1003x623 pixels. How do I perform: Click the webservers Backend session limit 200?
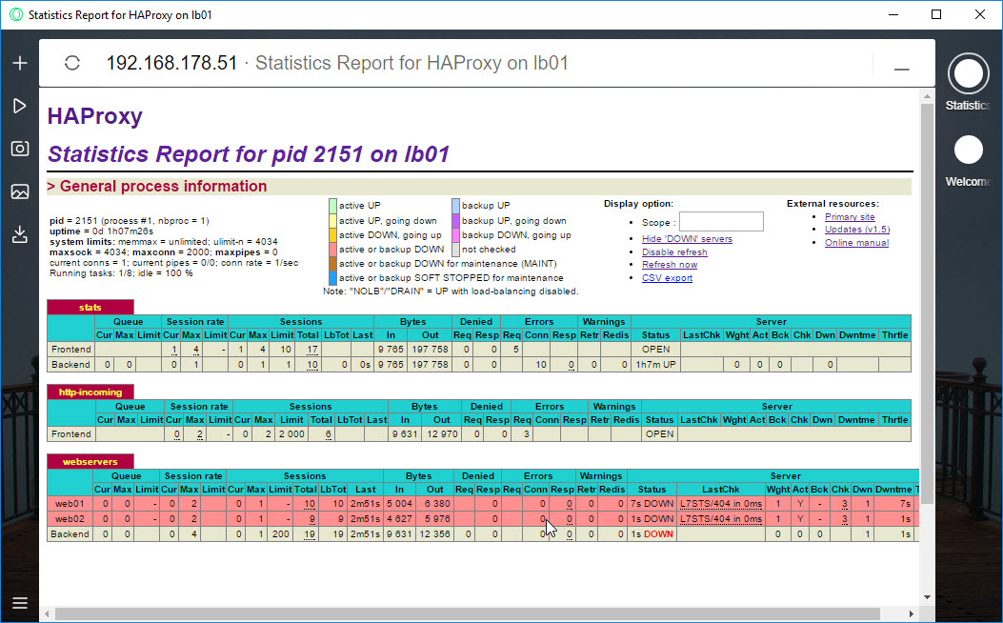point(281,534)
